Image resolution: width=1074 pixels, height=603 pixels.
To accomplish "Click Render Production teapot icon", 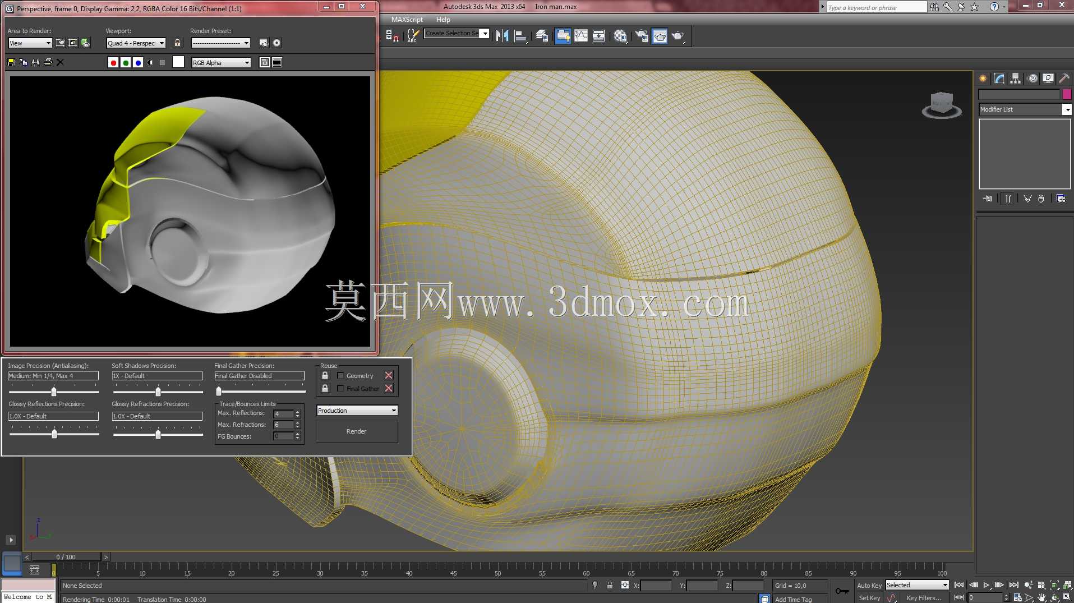I will [679, 36].
